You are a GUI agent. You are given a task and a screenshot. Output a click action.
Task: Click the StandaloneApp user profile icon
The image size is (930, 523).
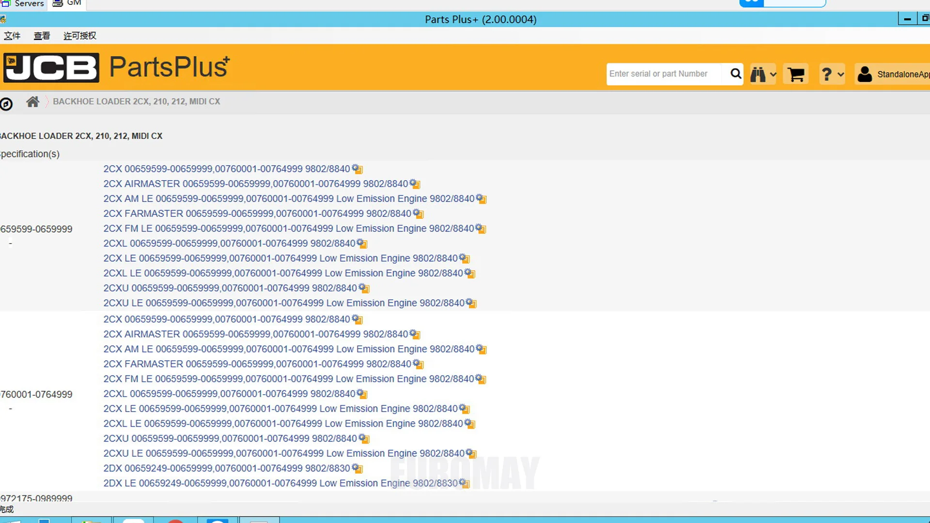[x=865, y=74]
